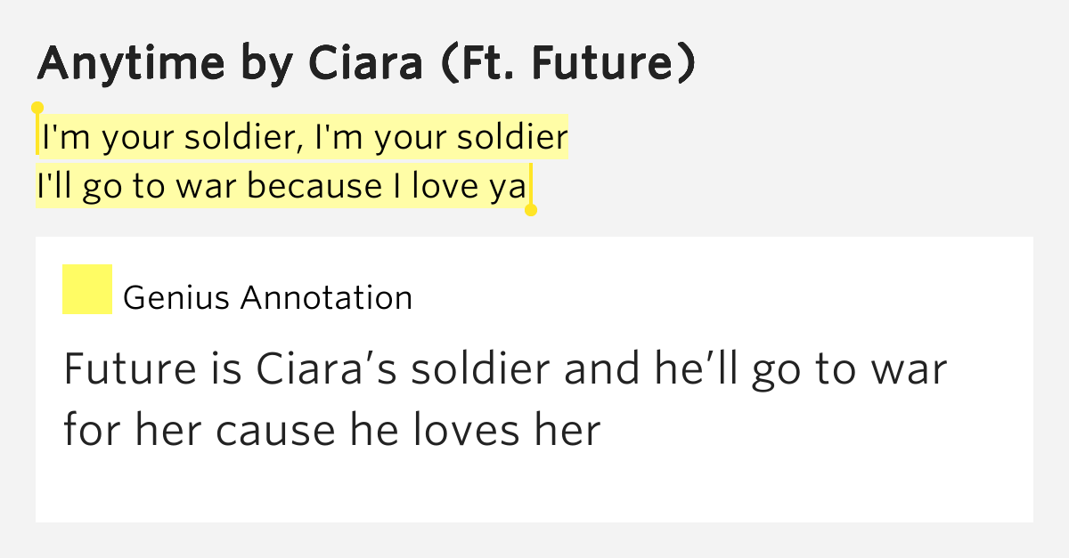Select the top highlight start handle dot
The height and width of the screenshot is (558, 1069).
[x=37, y=108]
